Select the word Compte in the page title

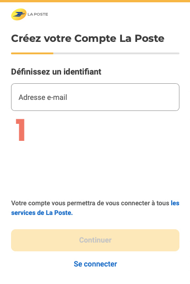click(95, 39)
